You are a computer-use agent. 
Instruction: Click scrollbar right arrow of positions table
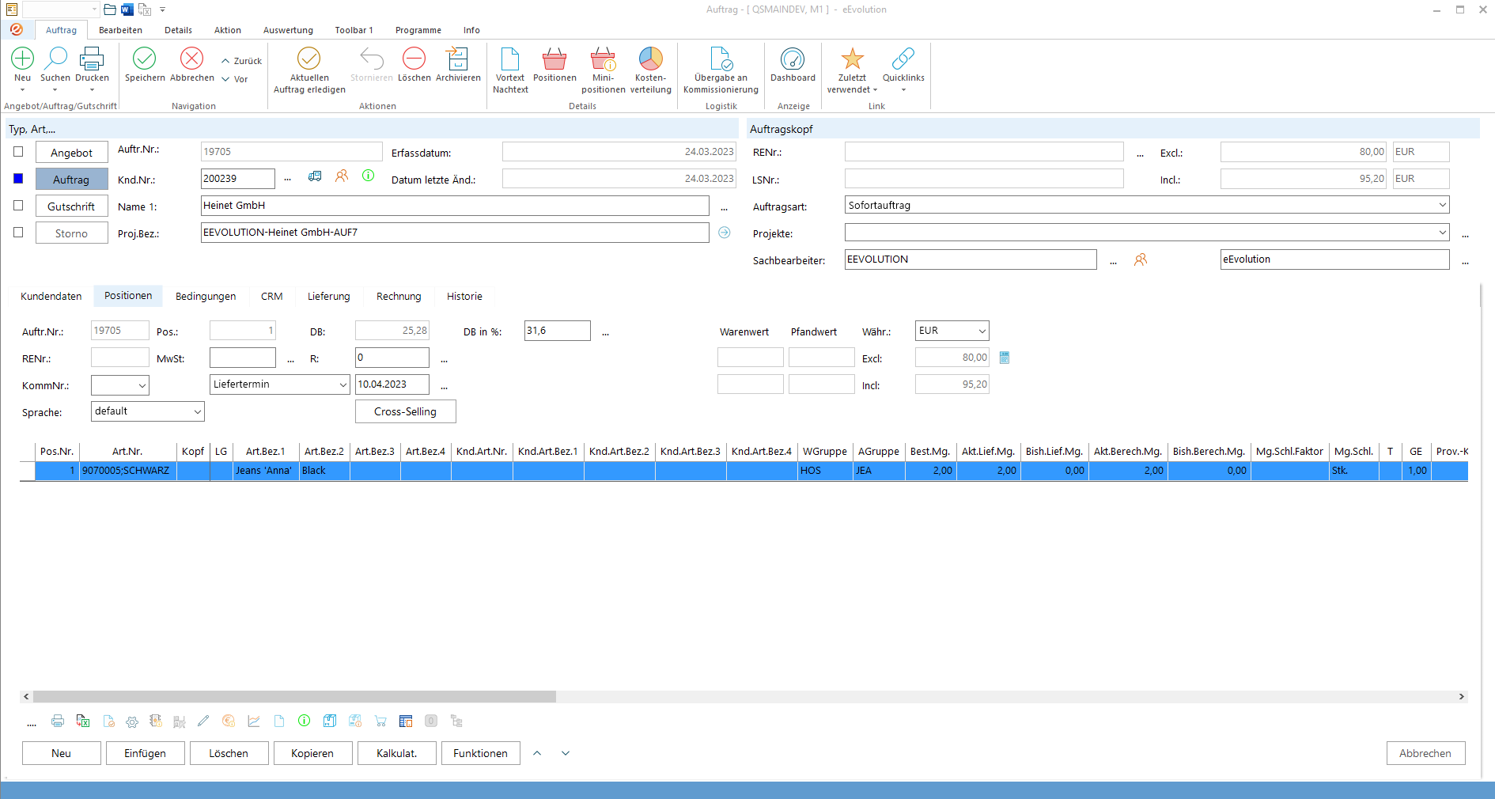point(1462,697)
